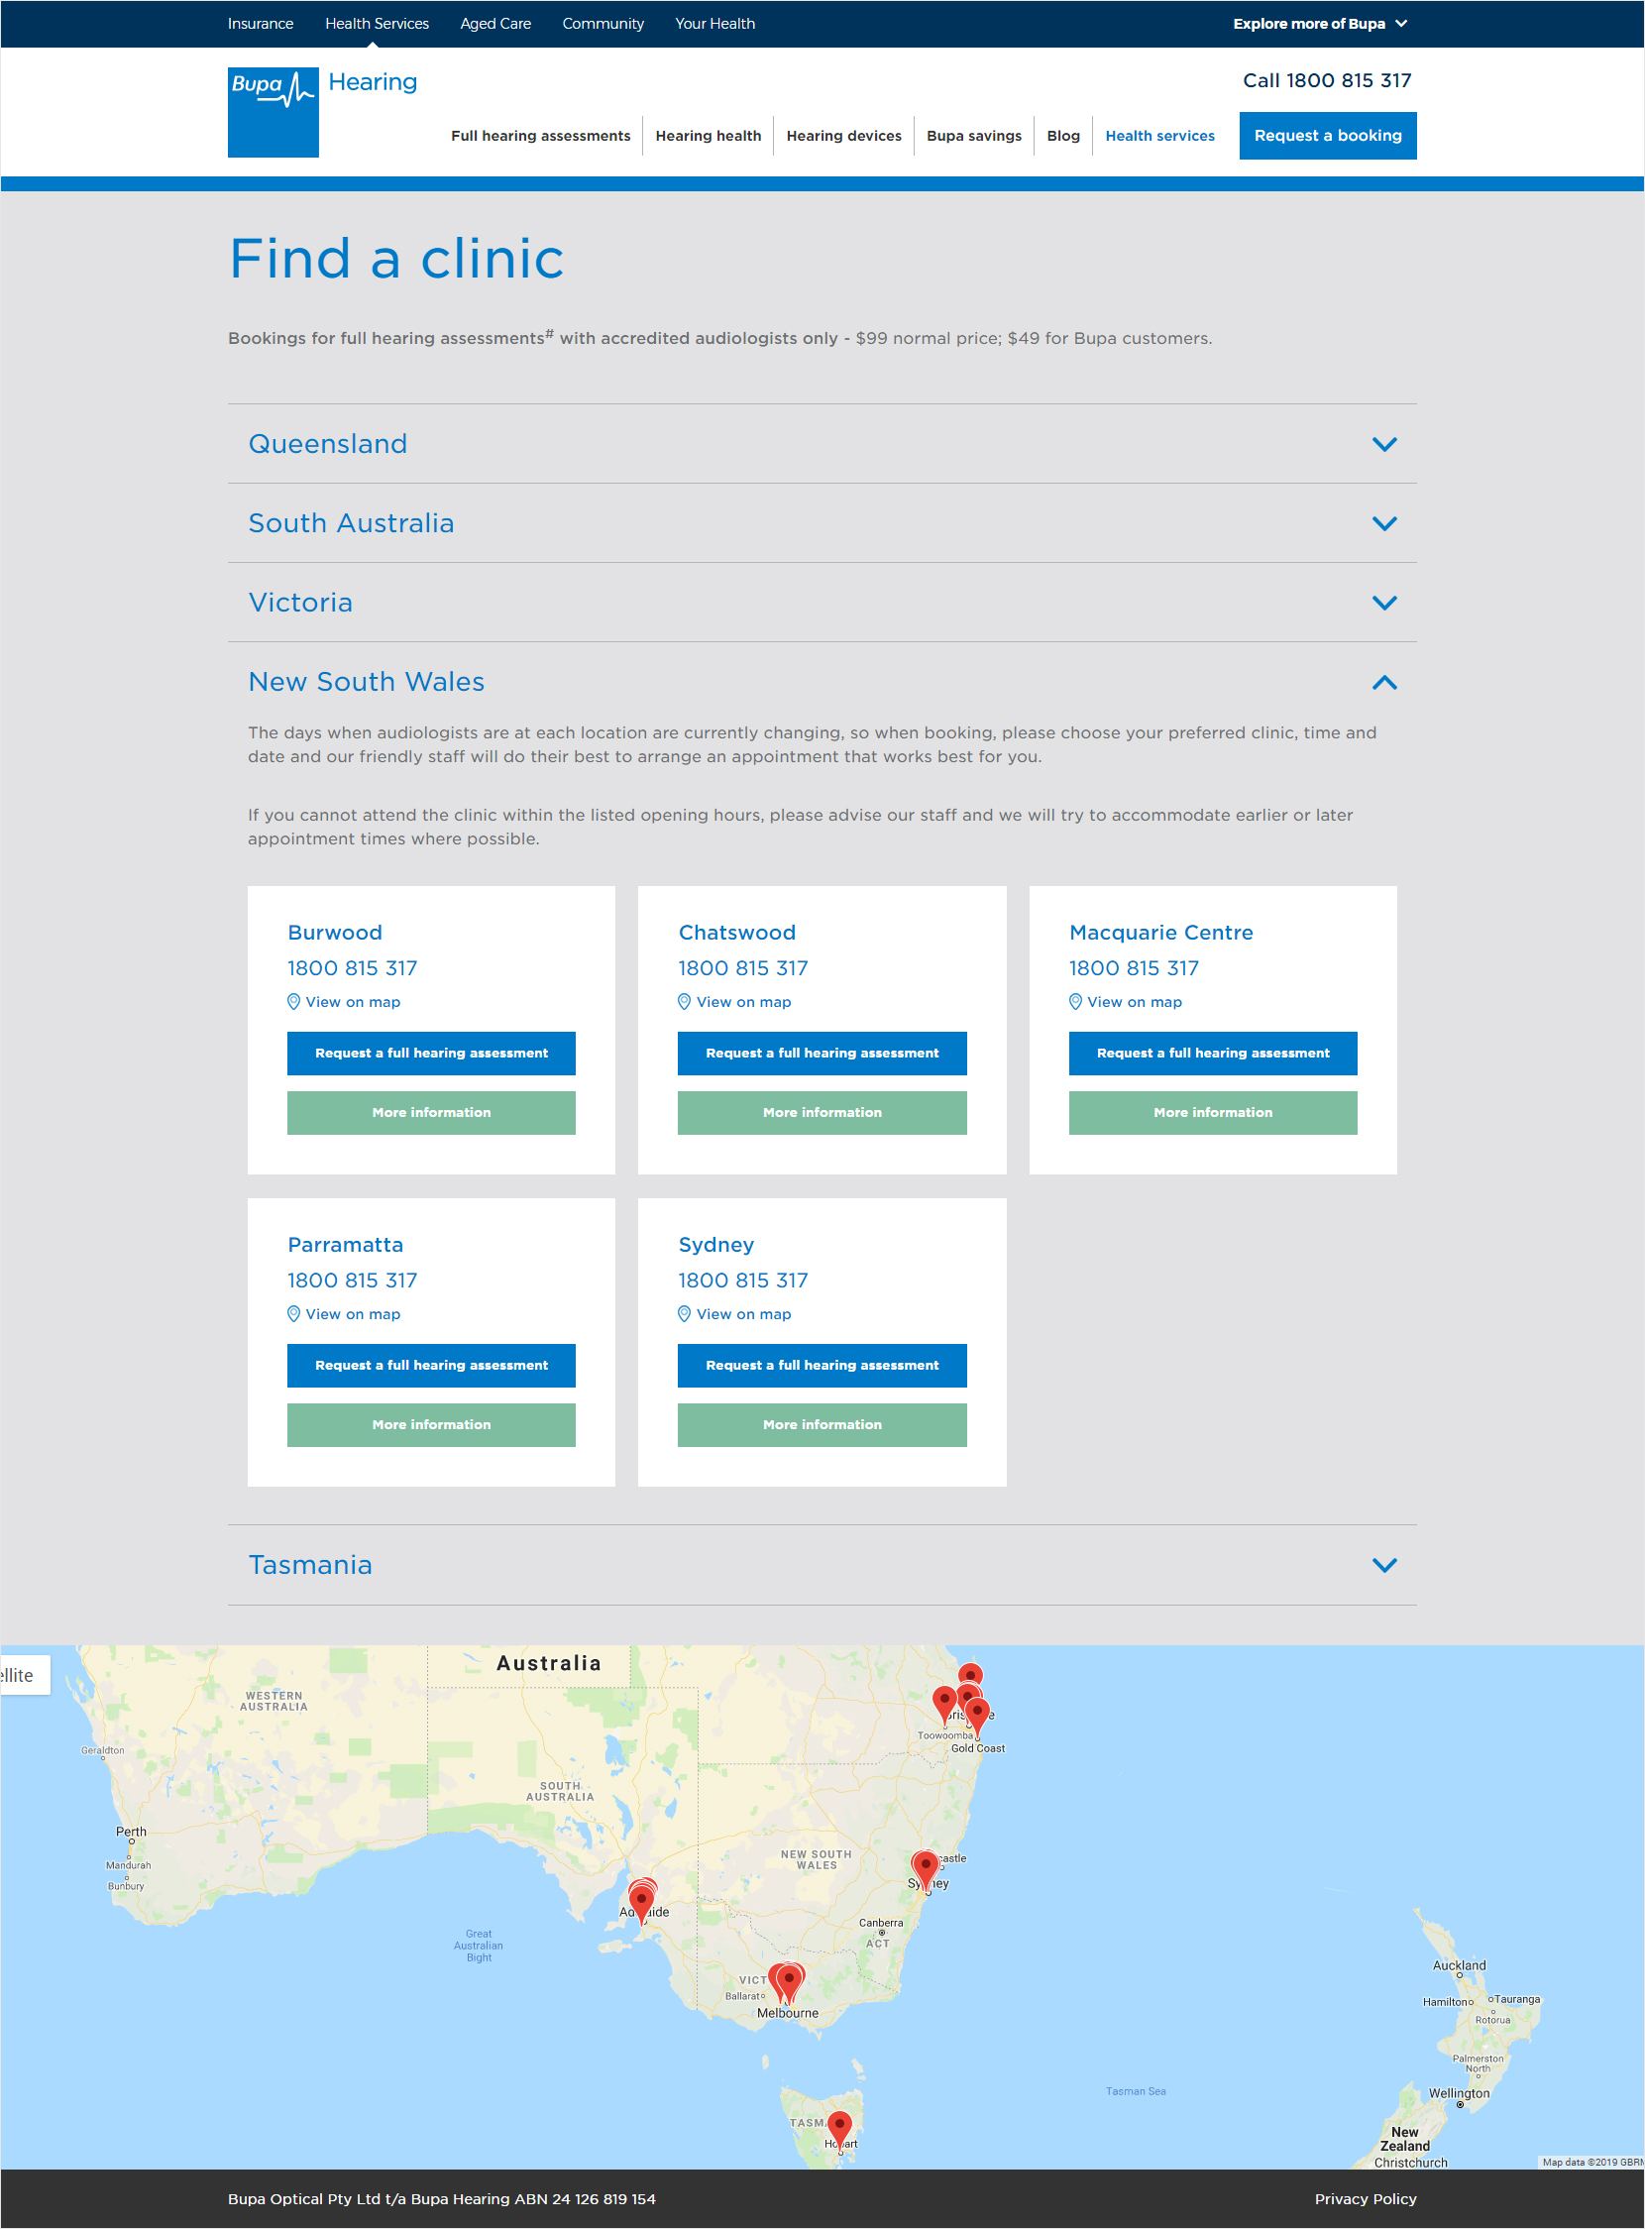Click the Burwood clinic title

[x=335, y=934]
